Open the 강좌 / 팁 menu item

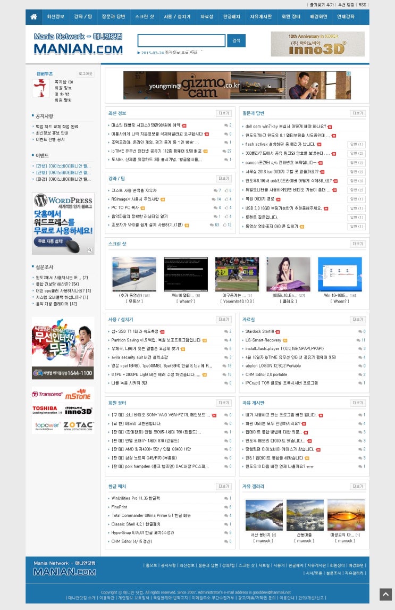pyautogui.click(x=83, y=16)
